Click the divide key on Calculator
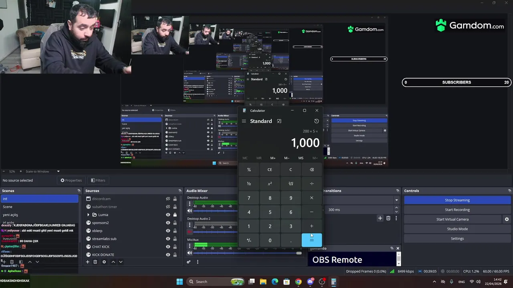Viewport: 513px width, 288px height. [x=311, y=184]
